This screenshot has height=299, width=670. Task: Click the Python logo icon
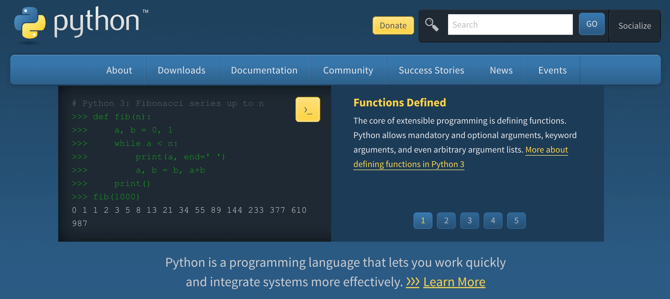pyautogui.click(x=30, y=23)
